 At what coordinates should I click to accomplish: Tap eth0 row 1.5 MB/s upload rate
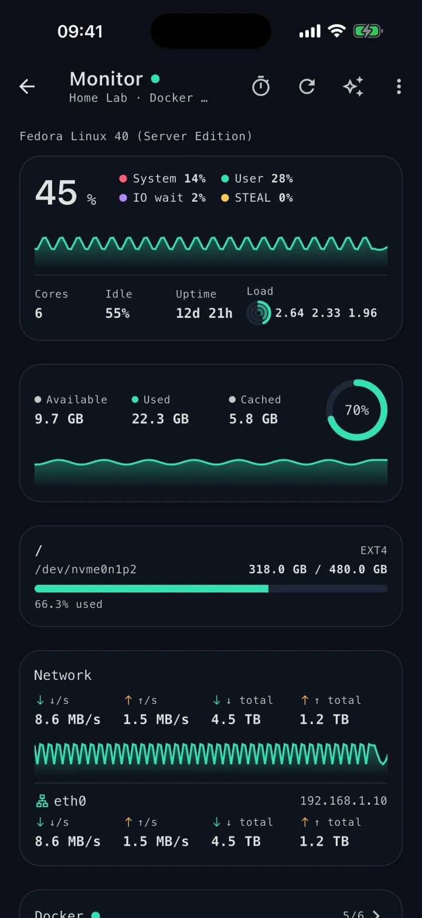tap(156, 841)
